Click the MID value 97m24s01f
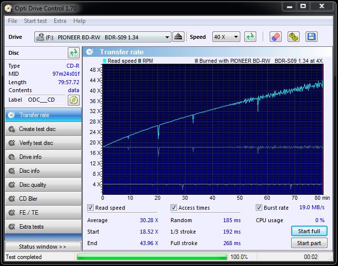 tap(66, 74)
